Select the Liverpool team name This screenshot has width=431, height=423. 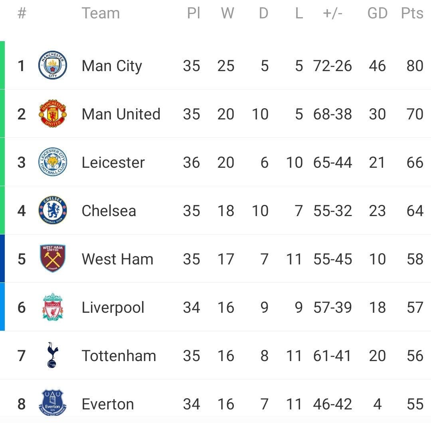(113, 308)
